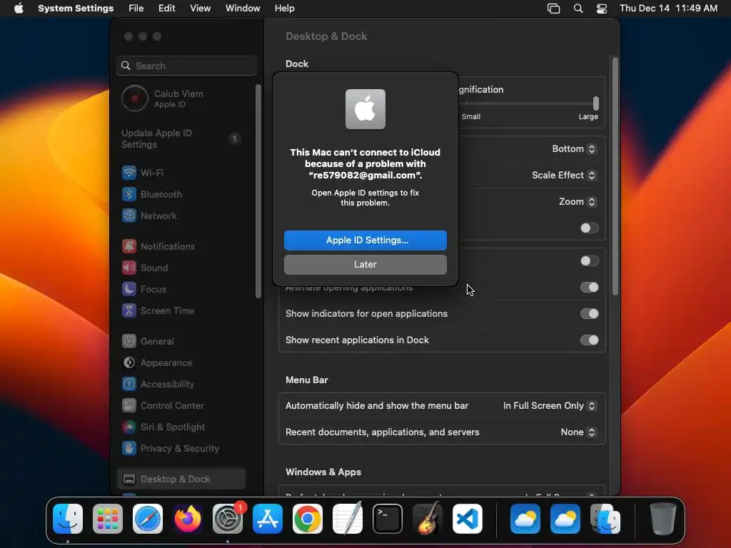Viewport: 731px width, 548px height.
Task: Open the Scale Effect dropdown
Action: [x=564, y=176]
